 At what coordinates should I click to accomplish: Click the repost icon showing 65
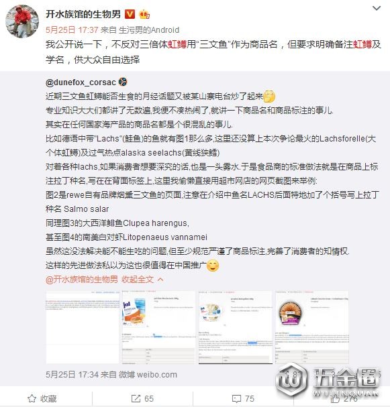(136, 398)
